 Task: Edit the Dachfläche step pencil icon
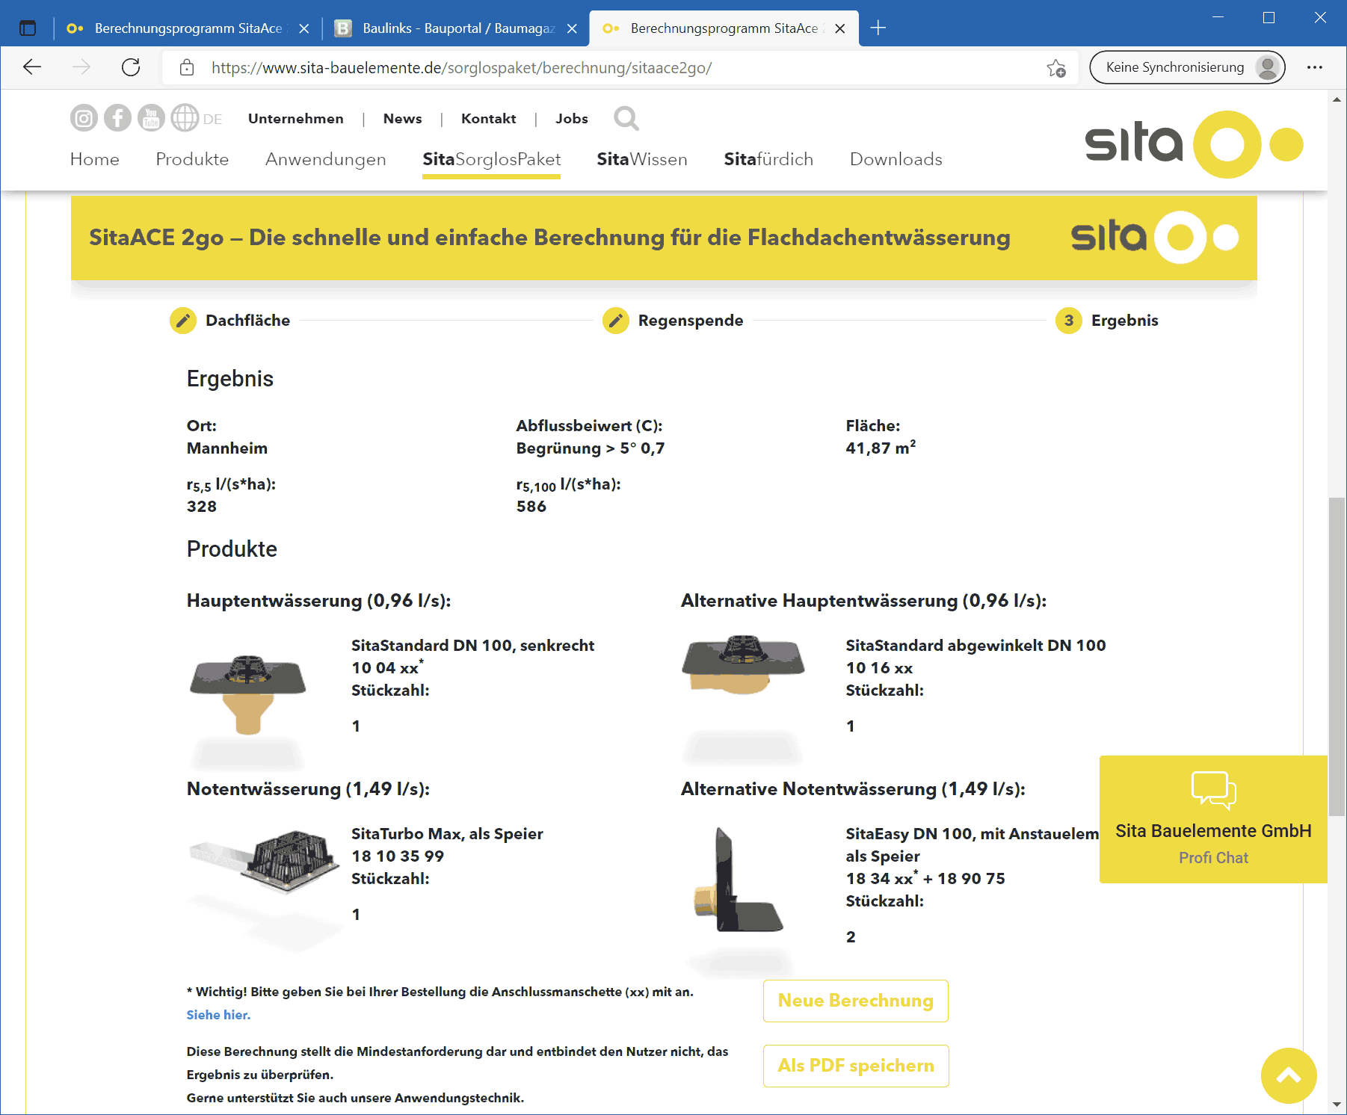[183, 321]
